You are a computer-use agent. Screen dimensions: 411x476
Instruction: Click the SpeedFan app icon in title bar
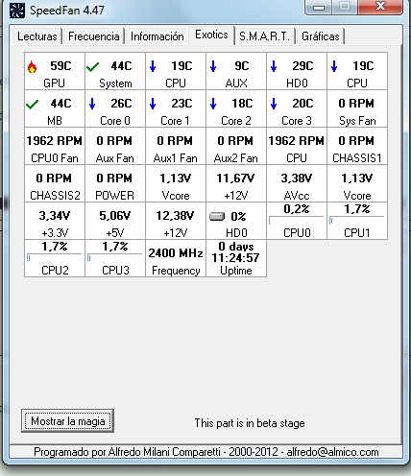coord(17,11)
